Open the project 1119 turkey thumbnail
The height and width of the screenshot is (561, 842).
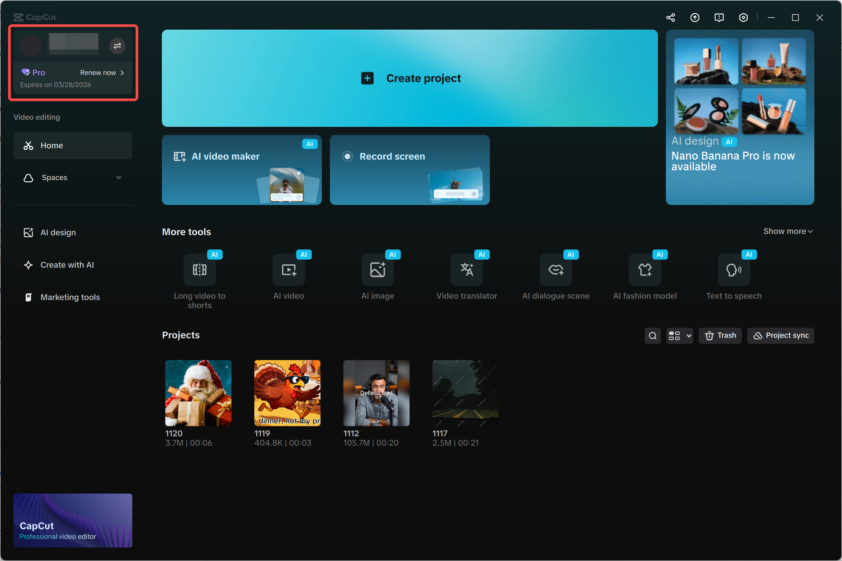(x=287, y=393)
